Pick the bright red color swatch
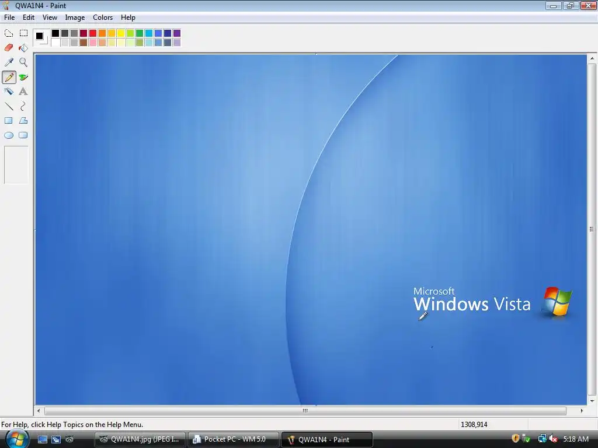 pos(93,33)
